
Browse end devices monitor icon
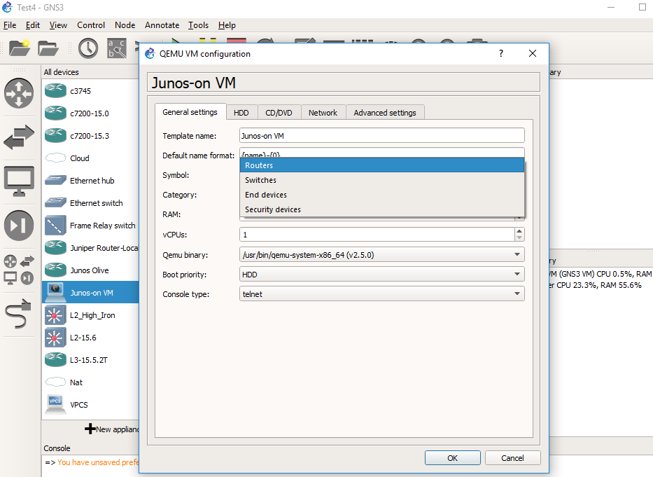[x=19, y=181]
